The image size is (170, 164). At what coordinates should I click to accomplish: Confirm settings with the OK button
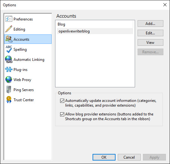click(x=104, y=157)
